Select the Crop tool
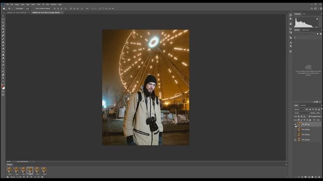 pos(3,29)
